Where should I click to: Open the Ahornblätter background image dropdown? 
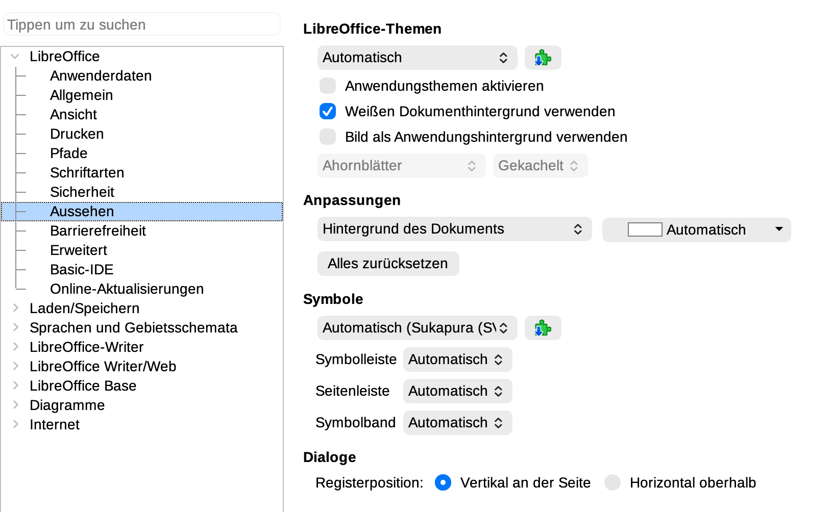(x=401, y=166)
